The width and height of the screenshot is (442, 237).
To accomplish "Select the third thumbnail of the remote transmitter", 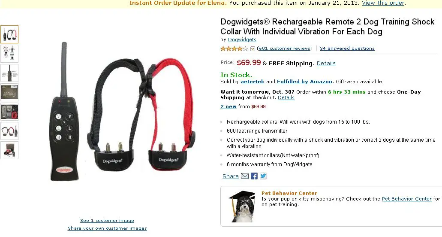I will (9, 73).
